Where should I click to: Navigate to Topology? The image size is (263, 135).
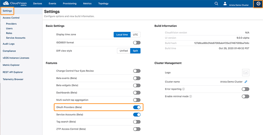[x=103, y=3]
